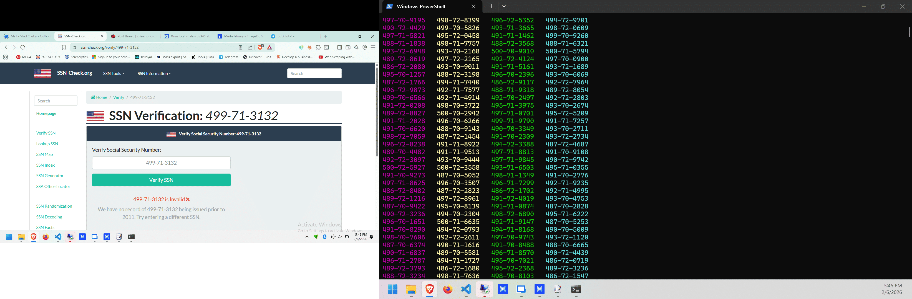912x299 pixels.
Task: Open PowerShell new-tab dropdown chevron
Action: pyautogui.click(x=504, y=6)
